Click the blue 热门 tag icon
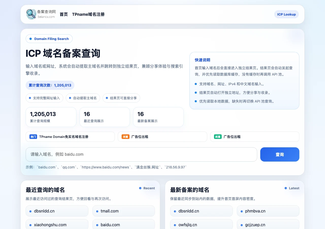Viewport: 325px width, 229px height. [33, 137]
